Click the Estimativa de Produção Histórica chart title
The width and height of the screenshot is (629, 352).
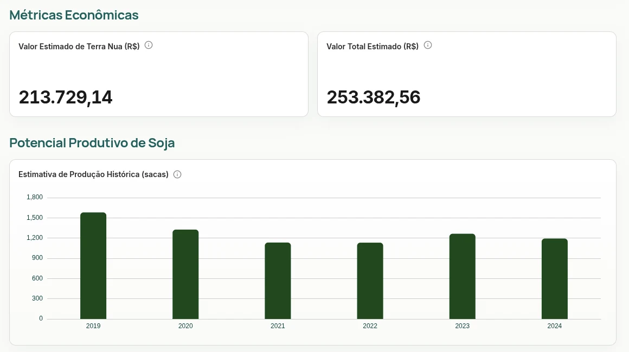tap(93, 174)
